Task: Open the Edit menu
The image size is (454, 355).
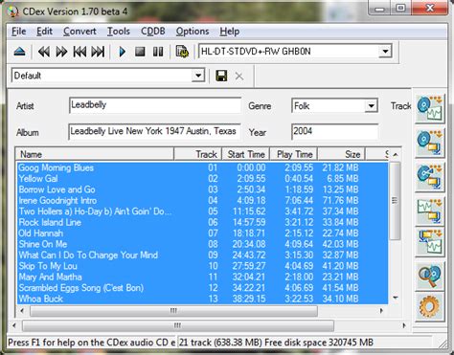Action: click(44, 32)
